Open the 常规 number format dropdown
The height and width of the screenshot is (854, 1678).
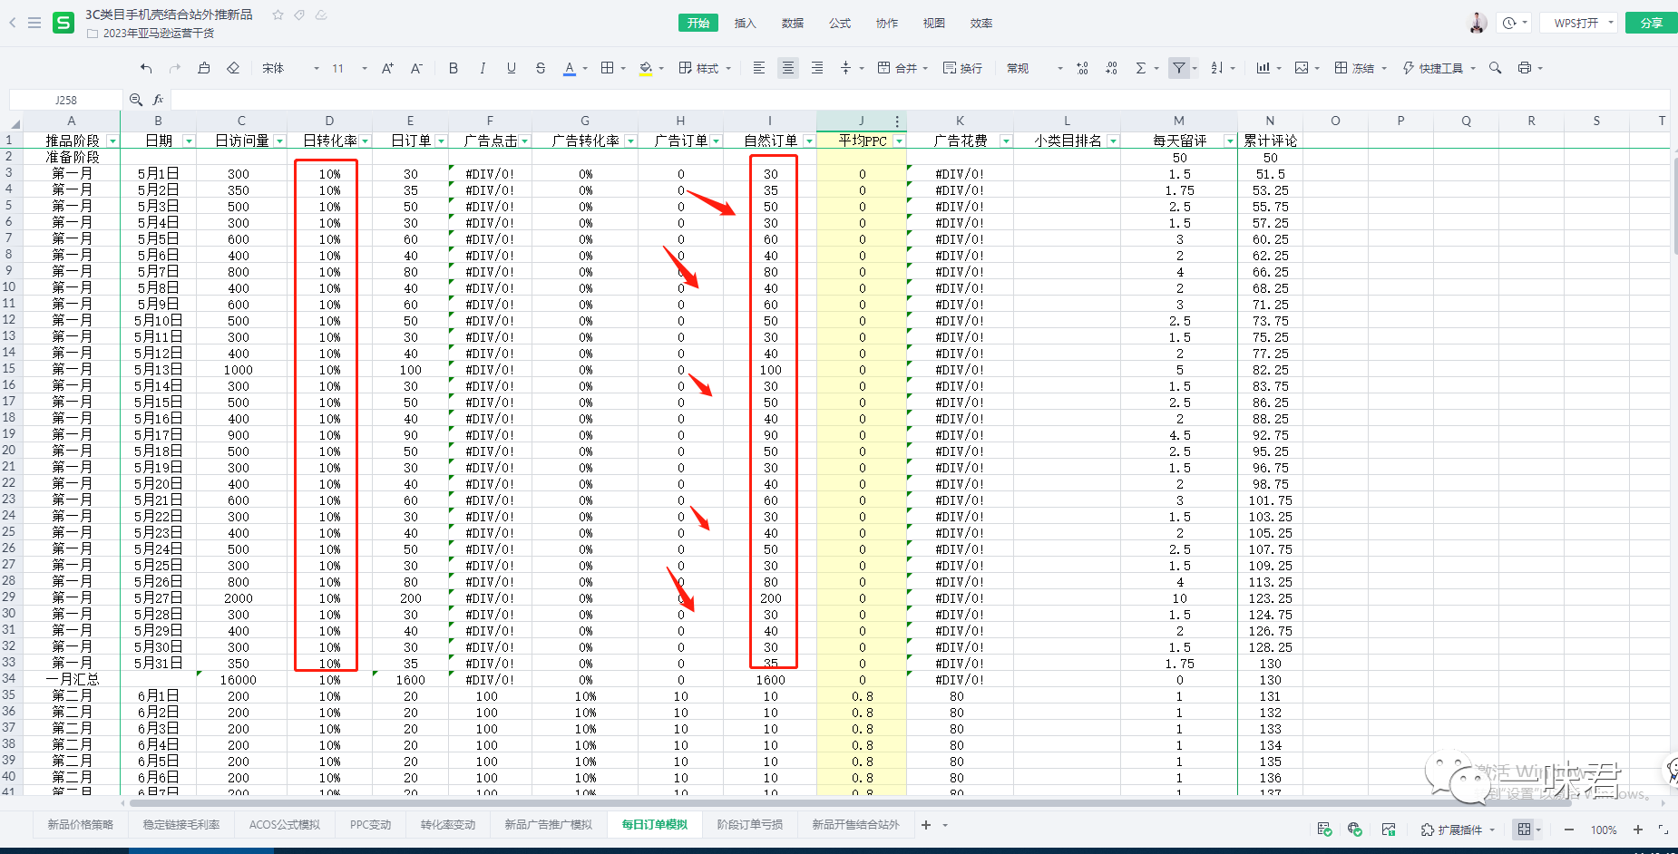[x=1034, y=68]
